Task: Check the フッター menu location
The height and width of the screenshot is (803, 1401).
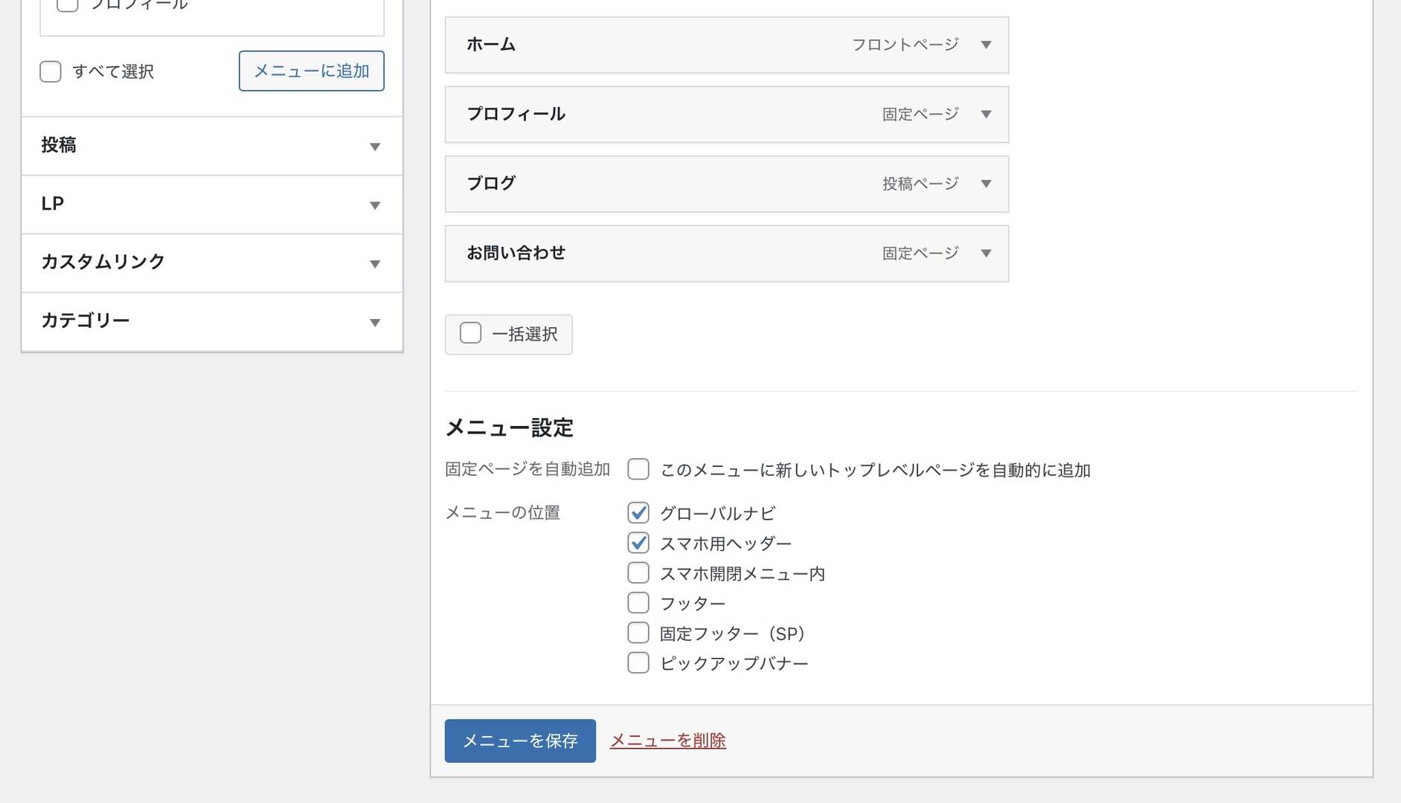Action: 638,603
